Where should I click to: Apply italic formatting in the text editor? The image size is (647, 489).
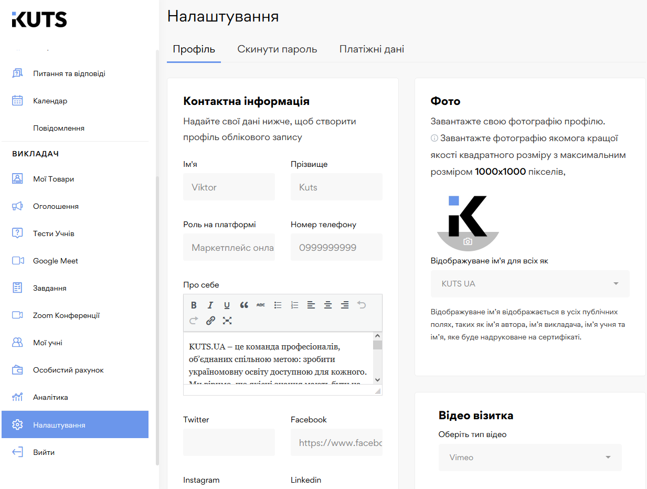click(x=210, y=305)
